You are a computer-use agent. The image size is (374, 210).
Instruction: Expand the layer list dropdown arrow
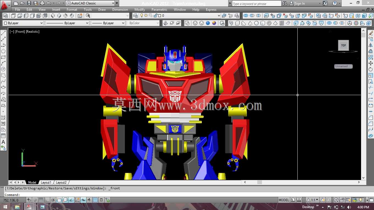[x=219, y=16]
